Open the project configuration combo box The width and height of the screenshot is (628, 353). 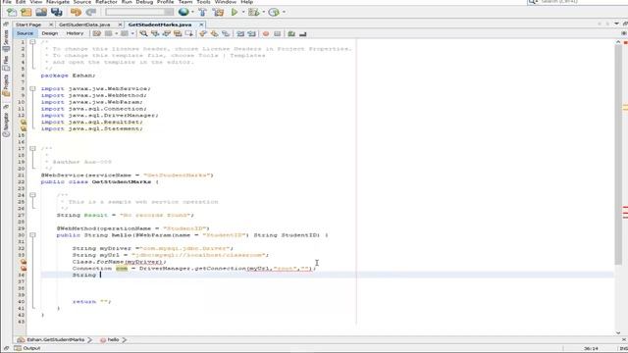pos(139,13)
